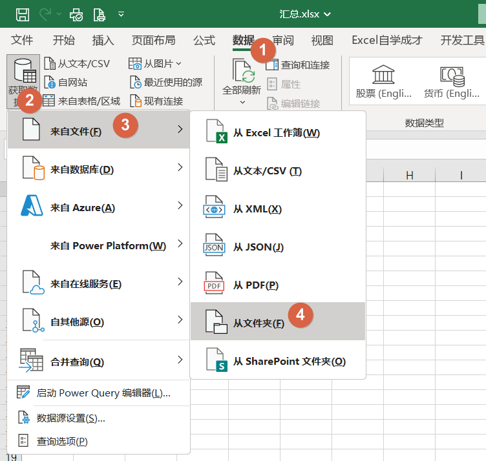
Task: Click the Redo icon in quick access toolbar
Action: 45,15
